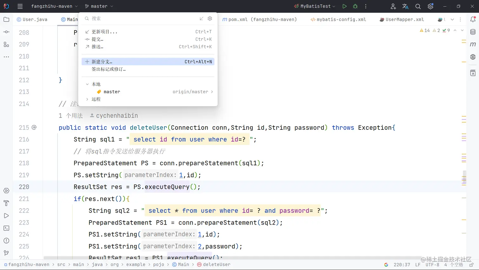Open the Services tool window
This screenshot has width=479, height=270.
(x=6, y=191)
